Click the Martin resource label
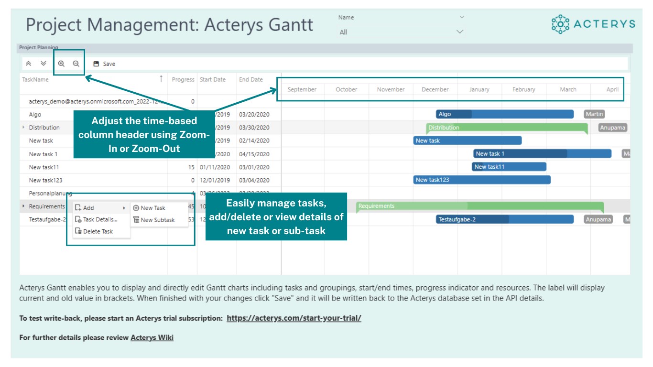 click(x=594, y=114)
